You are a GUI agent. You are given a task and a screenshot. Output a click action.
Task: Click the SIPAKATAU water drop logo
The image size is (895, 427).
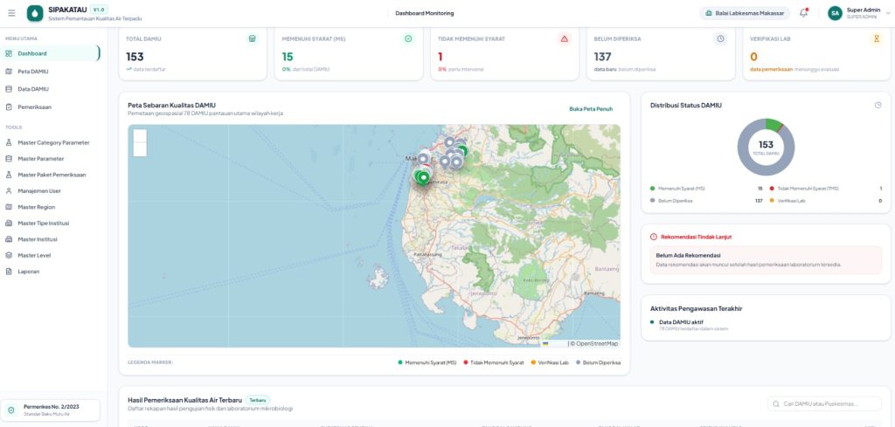[35, 13]
